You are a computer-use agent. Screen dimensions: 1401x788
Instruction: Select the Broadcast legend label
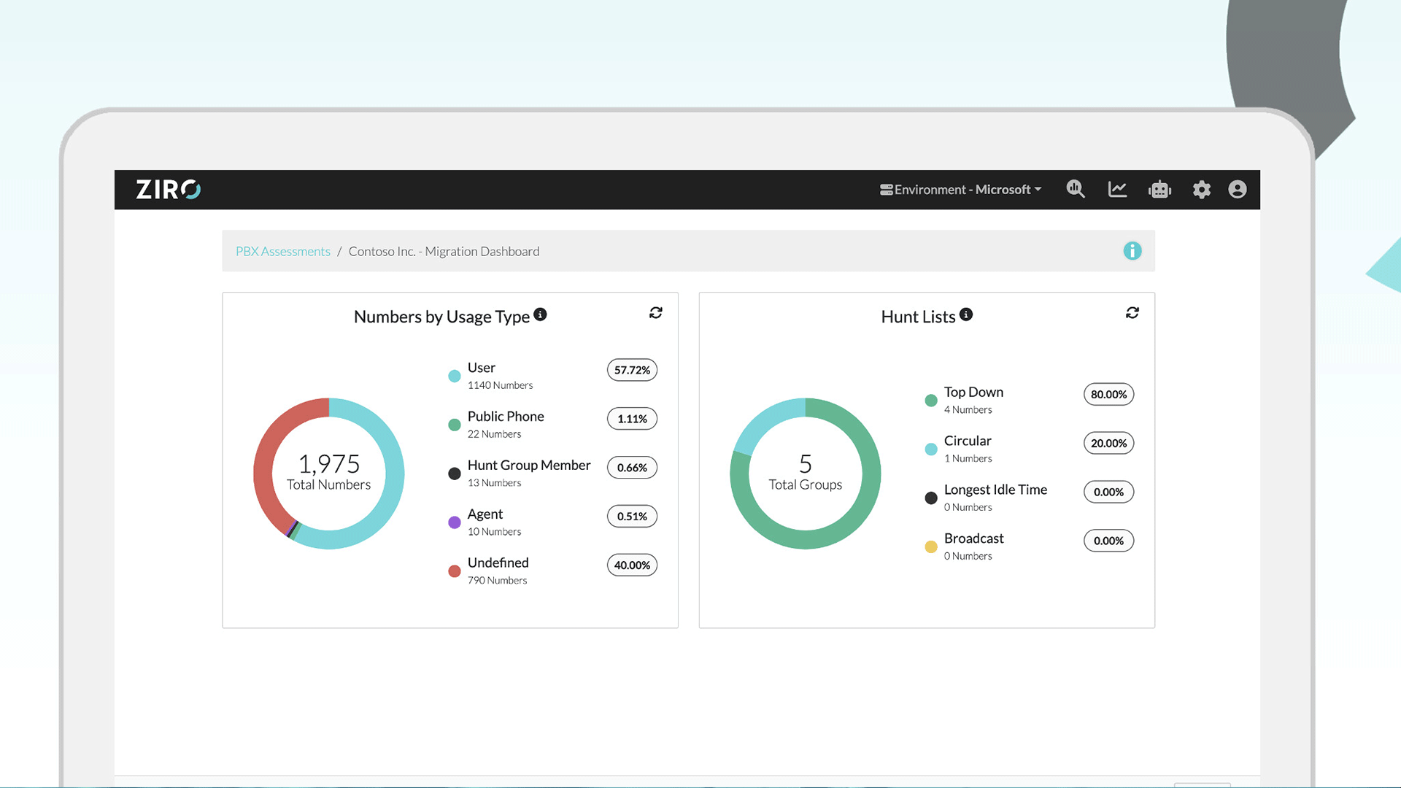point(974,538)
